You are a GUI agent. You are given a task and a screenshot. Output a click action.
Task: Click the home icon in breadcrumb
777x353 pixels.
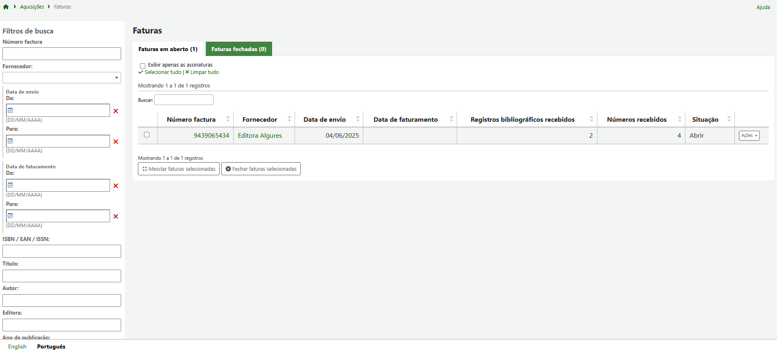click(6, 7)
